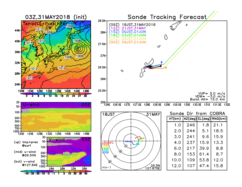Image resolution: width=242 pixels, height=187 pixels.
Task: Select range value '21.1' in table
Action: pyautogui.click(x=218, y=125)
